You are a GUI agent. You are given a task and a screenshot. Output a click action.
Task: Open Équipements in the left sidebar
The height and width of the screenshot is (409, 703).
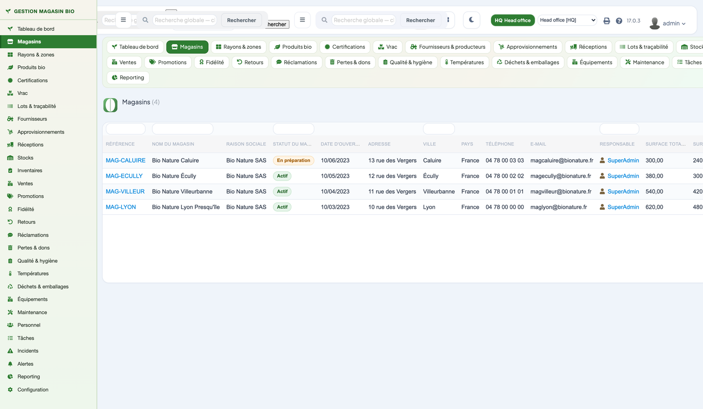coord(48,299)
